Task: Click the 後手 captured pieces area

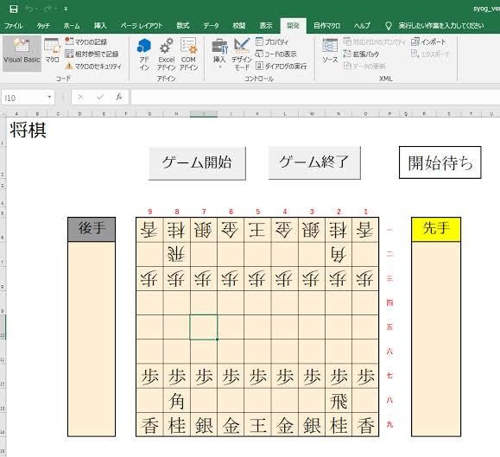Action: 92,339
